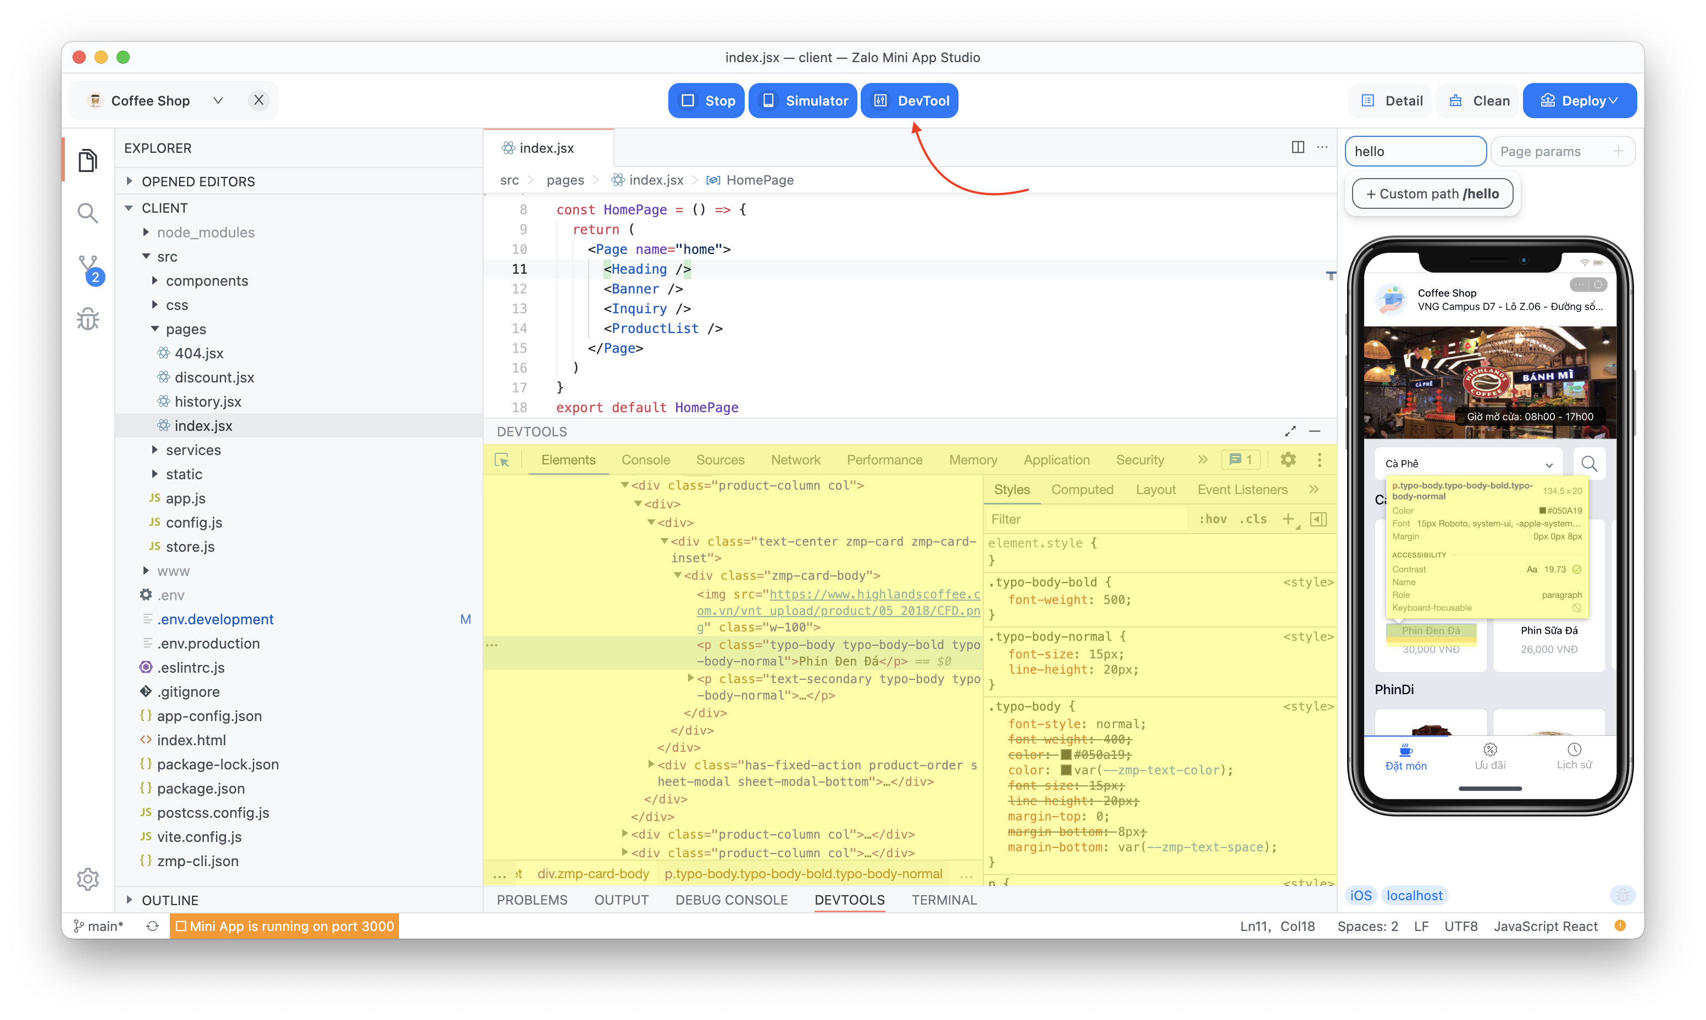Open the Search panel in the sidebar

tap(88, 213)
